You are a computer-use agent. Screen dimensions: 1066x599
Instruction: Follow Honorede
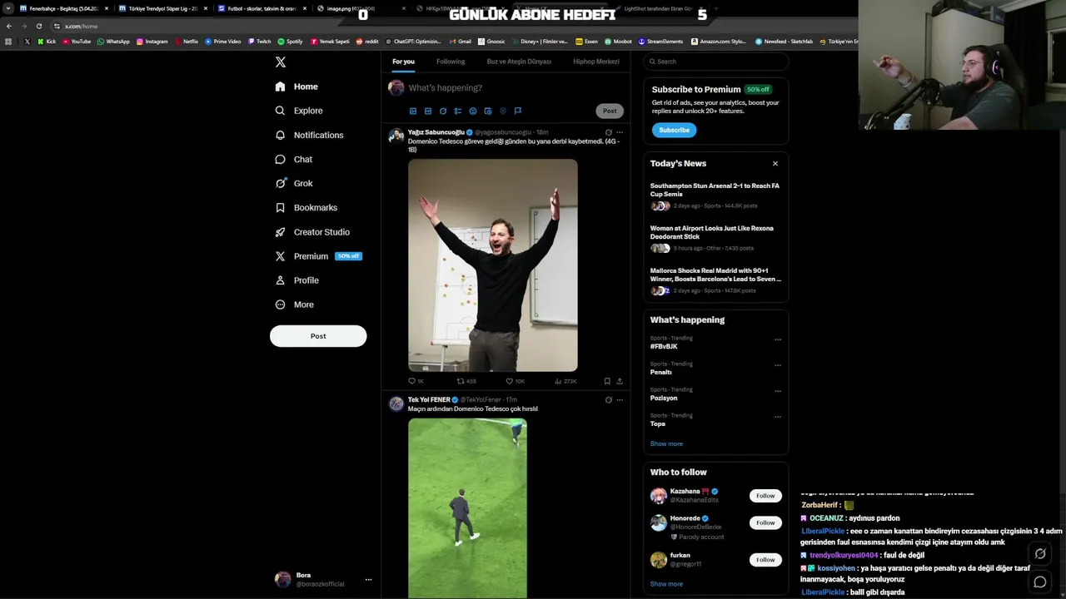[765, 522]
